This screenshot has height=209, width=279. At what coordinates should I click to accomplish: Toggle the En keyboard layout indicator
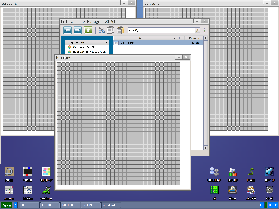coord(262,205)
